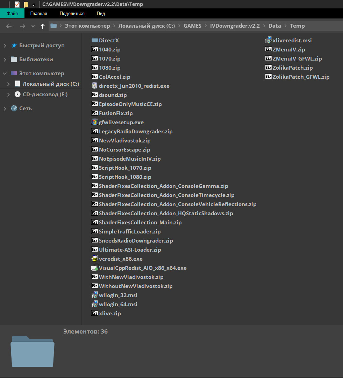Click the Quick Access star icon
The image size is (343, 378).
(14, 45)
